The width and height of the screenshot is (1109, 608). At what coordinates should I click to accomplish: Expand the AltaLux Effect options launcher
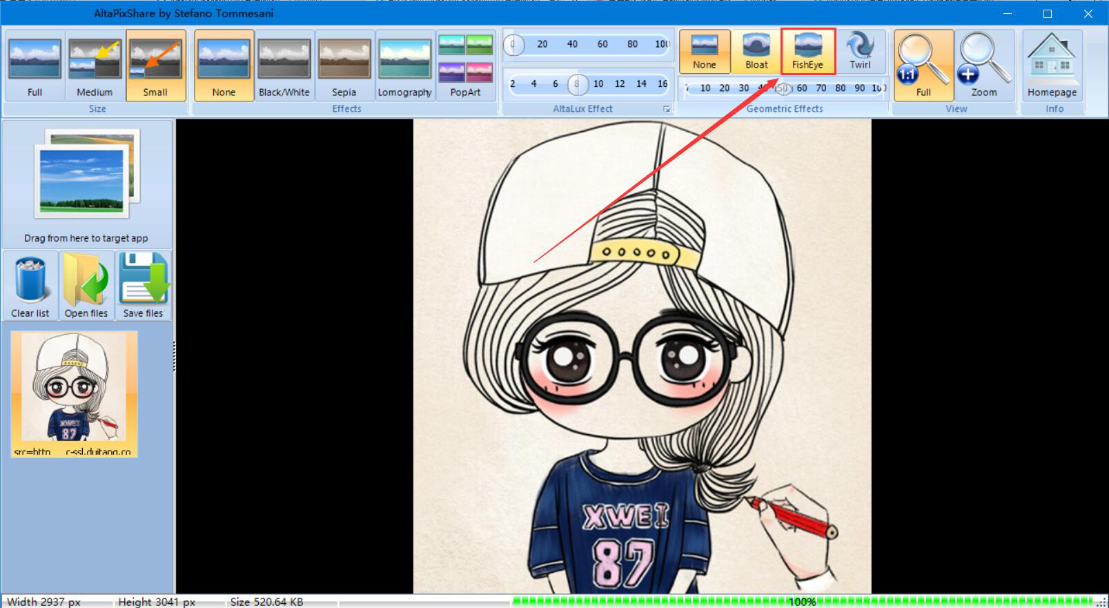(x=667, y=109)
